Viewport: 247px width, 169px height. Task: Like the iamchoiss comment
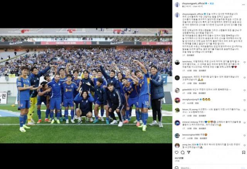244,63
